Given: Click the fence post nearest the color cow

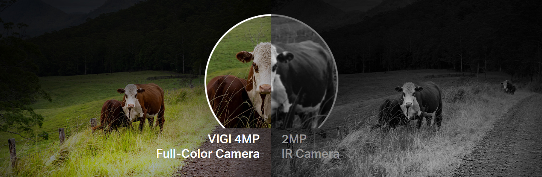Looking at the screenshot, I should point(93,124).
